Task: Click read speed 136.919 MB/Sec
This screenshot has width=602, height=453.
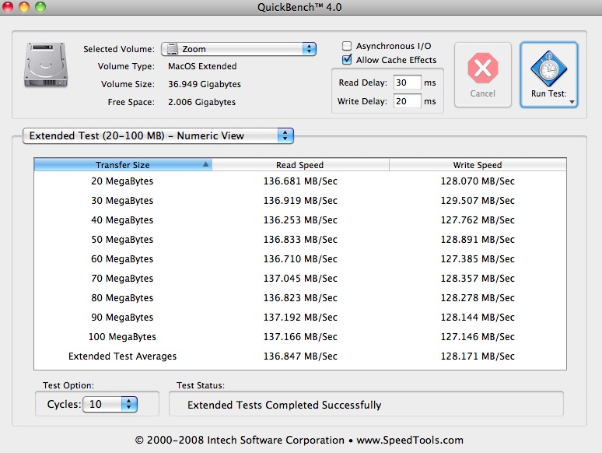Action: tap(300, 201)
